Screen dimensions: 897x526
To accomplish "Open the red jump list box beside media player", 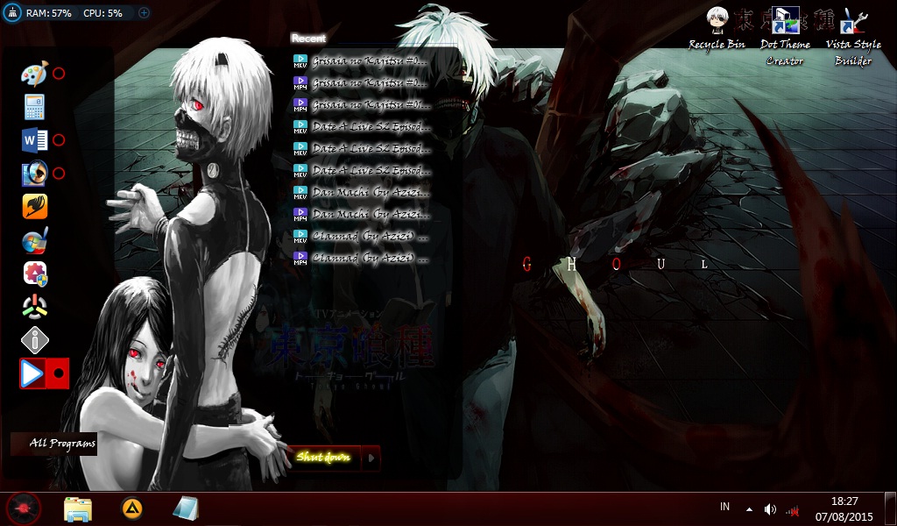I will 58,373.
